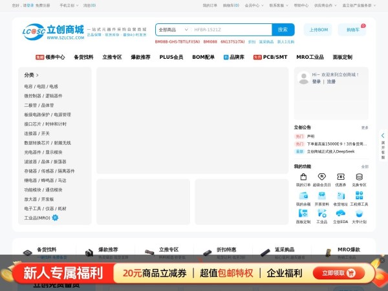The image size is (388, 291).
Task: Click the 我的余额 wallet icon
Action: coord(303,195)
